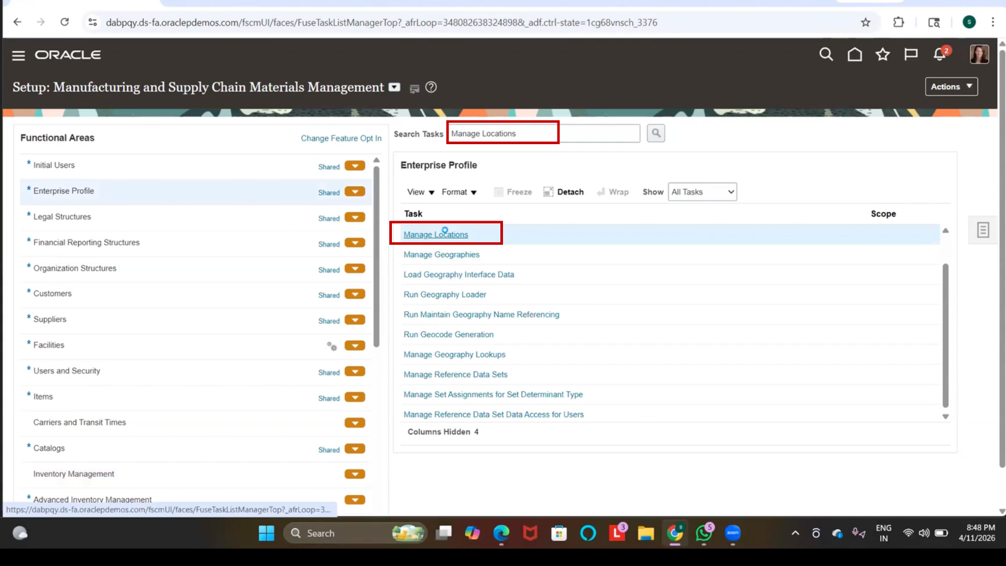Select the Organization Structures functional area
This screenshot has height=566, width=1006.
coord(75,268)
